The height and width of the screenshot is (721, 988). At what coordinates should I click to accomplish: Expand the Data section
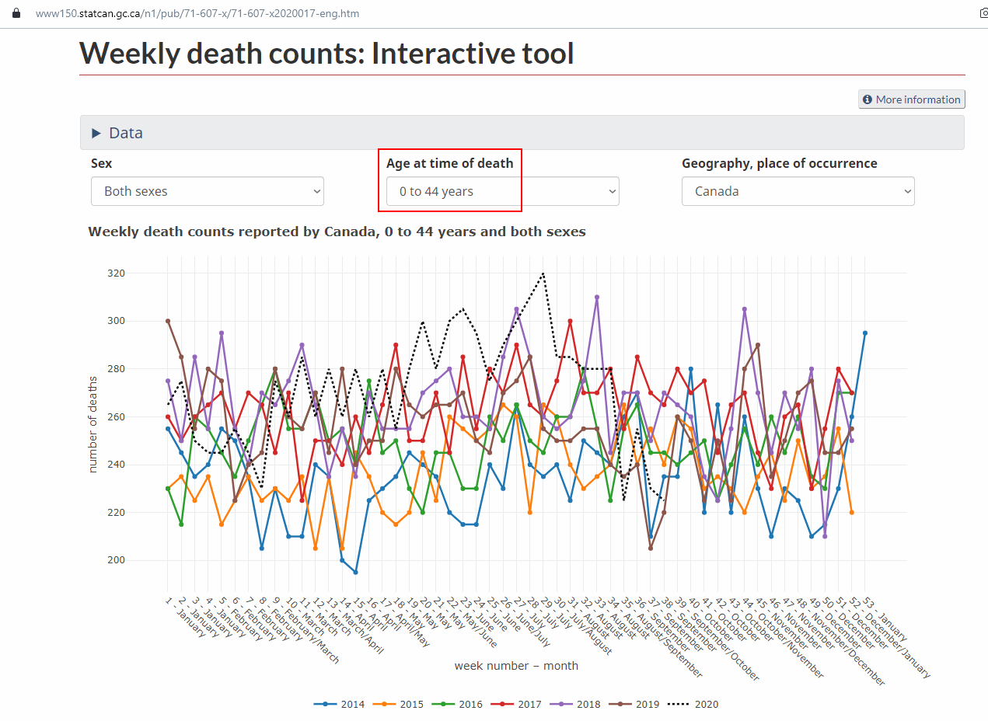tap(522, 133)
